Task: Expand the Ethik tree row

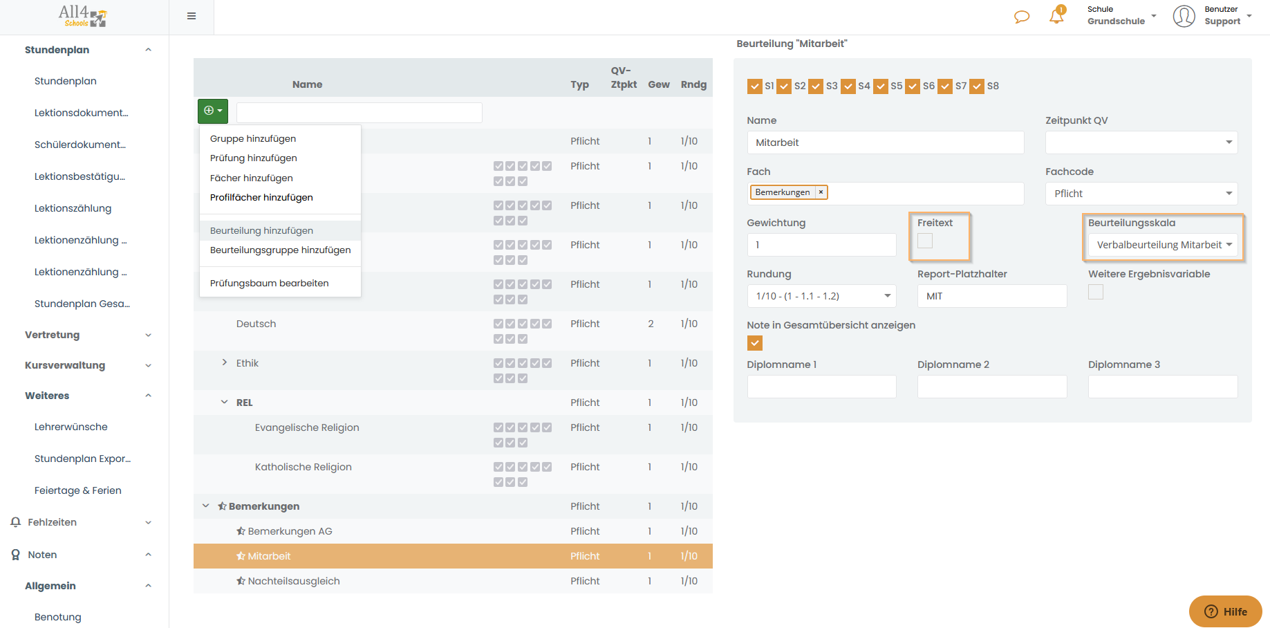Action: [225, 362]
